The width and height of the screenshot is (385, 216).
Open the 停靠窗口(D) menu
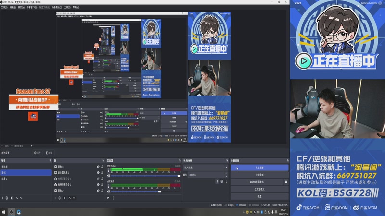point(32,7)
